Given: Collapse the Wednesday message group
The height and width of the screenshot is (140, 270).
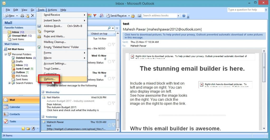Looking at the screenshot, I should pos(43,92).
